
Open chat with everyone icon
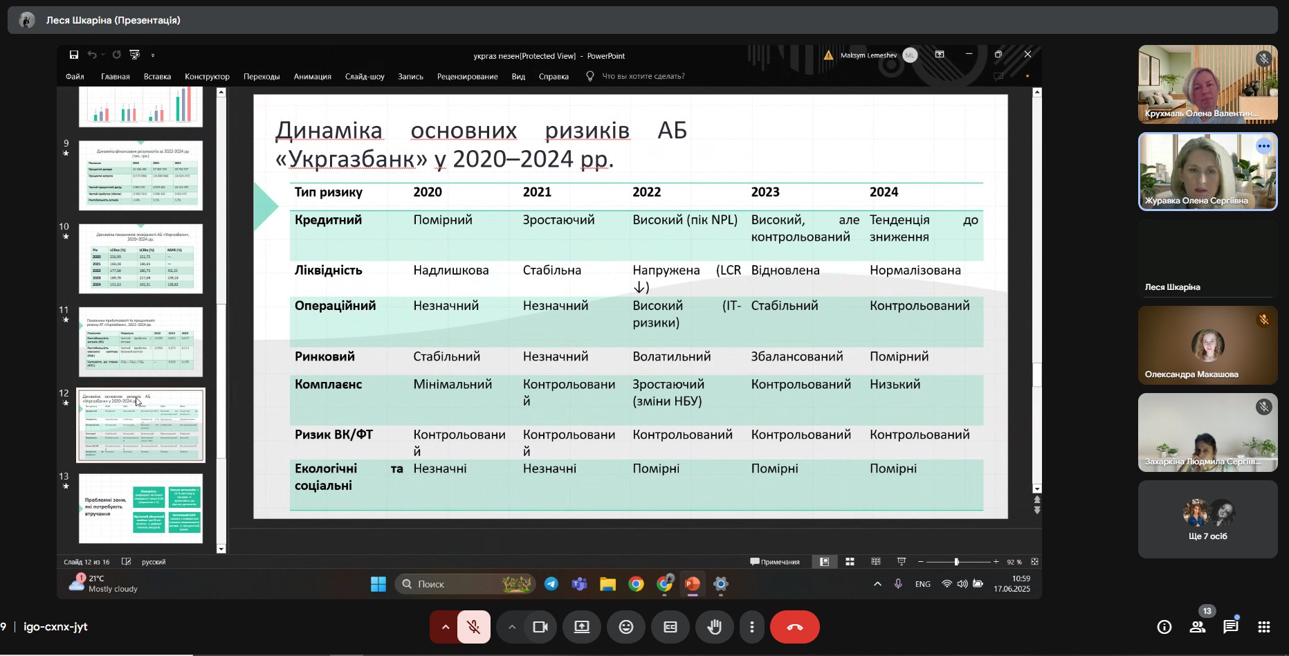click(1231, 627)
